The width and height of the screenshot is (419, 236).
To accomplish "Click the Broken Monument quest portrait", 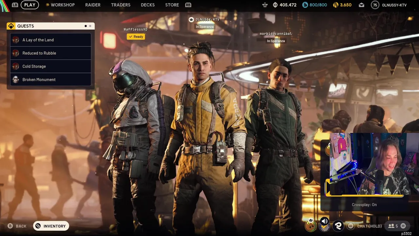I will (x=15, y=80).
